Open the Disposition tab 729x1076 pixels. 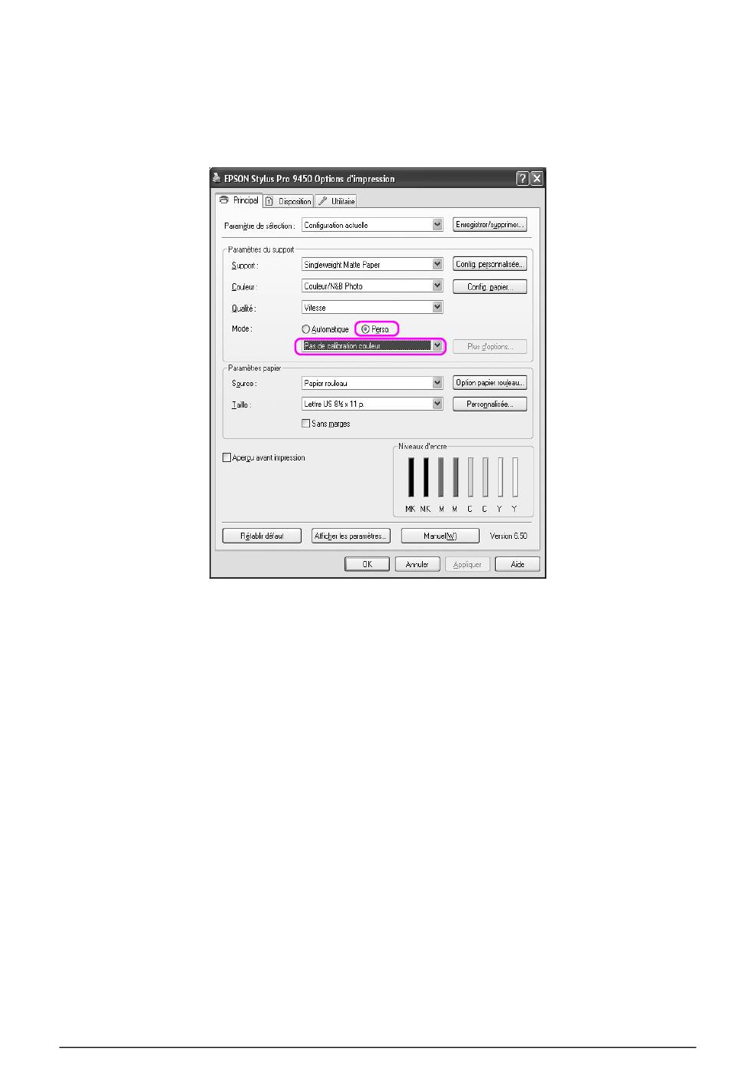pyautogui.click(x=289, y=201)
